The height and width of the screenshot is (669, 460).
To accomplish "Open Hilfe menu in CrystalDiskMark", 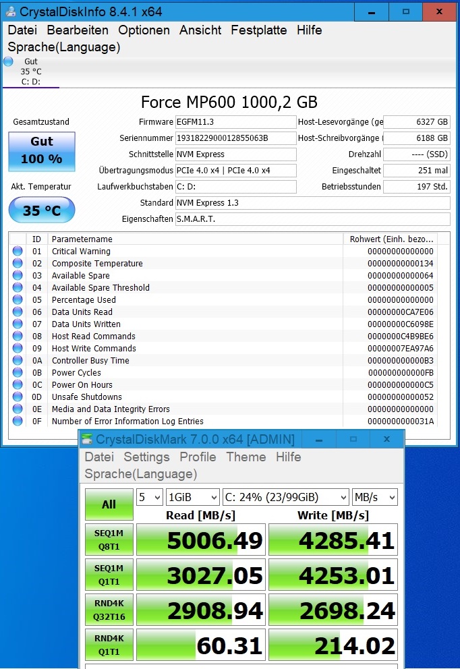I will click(289, 457).
